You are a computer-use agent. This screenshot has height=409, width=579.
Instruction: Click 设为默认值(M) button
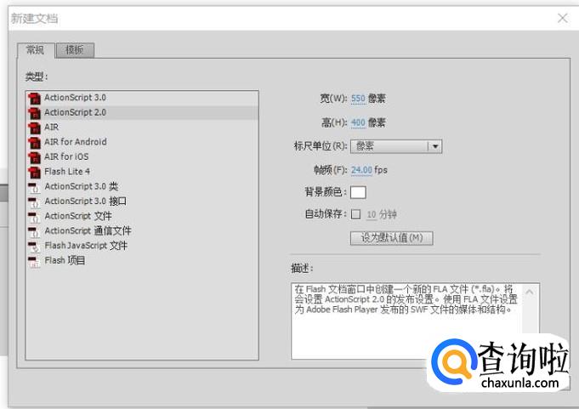391,238
